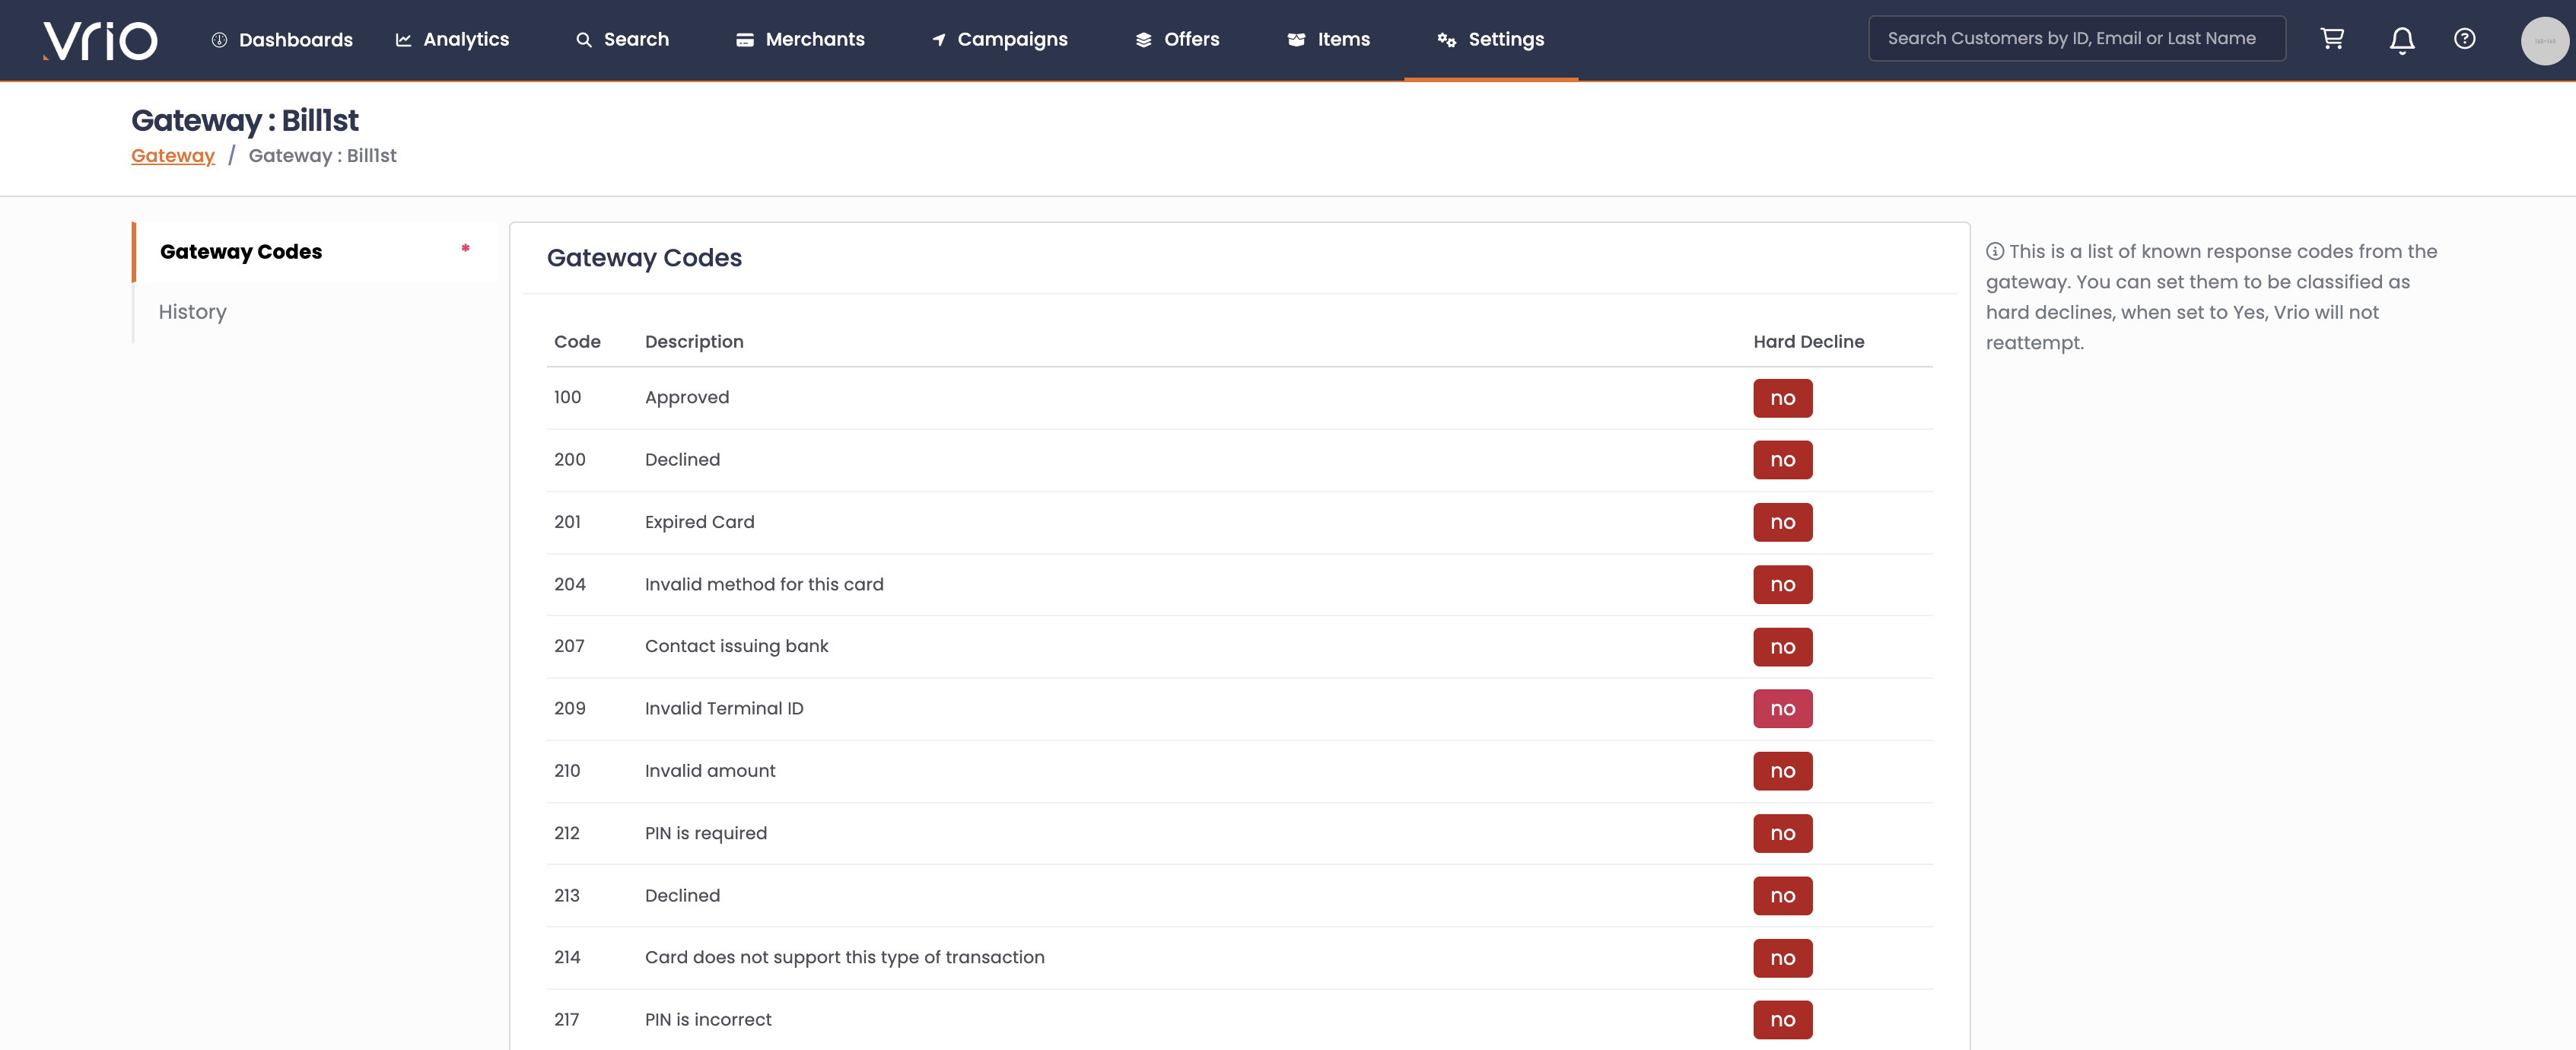Open the Settings menu
Viewport: 2576px width, 1050px height.
coord(1491,40)
